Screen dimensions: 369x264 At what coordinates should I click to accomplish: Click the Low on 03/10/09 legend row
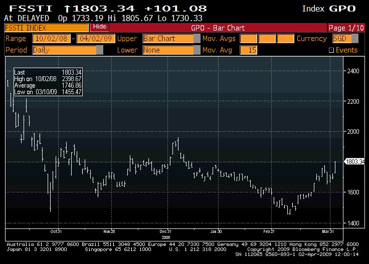tap(48, 92)
